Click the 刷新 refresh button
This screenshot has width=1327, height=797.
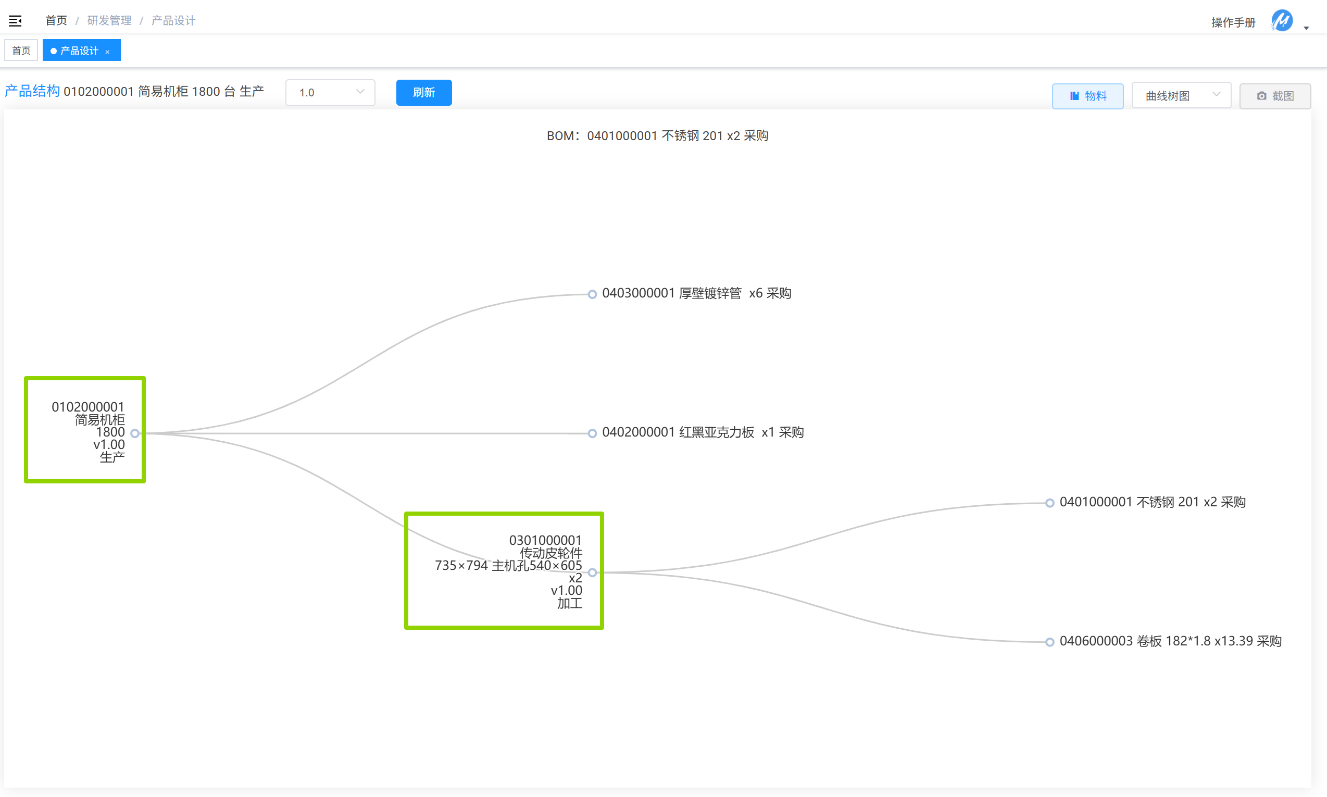(423, 92)
